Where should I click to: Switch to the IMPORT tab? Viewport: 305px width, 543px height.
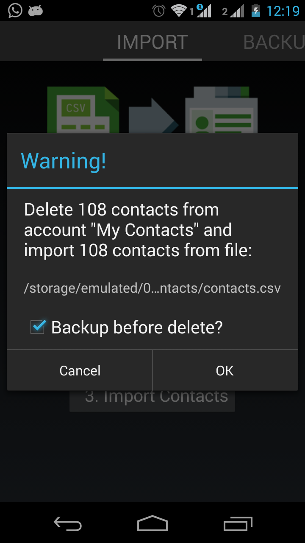[152, 42]
